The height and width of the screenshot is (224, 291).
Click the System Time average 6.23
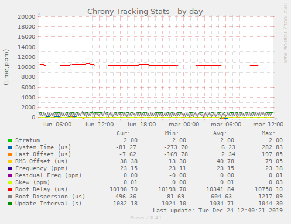[x=228, y=147]
